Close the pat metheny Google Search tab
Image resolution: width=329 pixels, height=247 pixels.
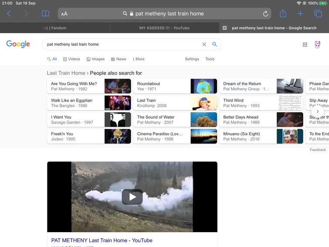[224, 28]
